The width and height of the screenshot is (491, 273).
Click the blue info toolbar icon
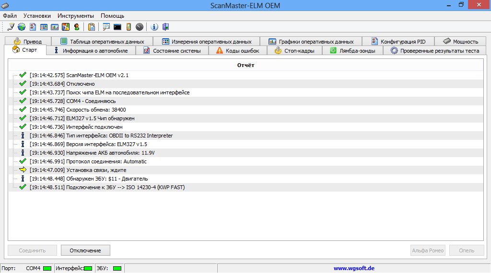click(154, 27)
